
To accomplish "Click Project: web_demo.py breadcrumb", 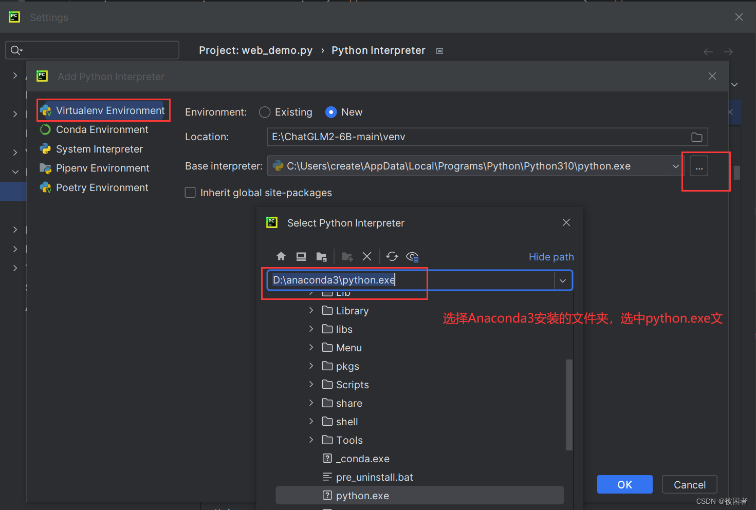I will (255, 50).
